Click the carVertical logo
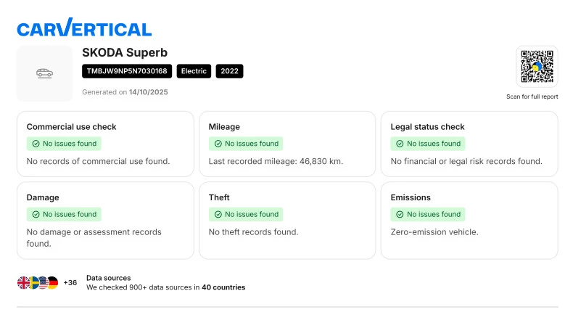This screenshot has width=573, height=312. (x=84, y=28)
